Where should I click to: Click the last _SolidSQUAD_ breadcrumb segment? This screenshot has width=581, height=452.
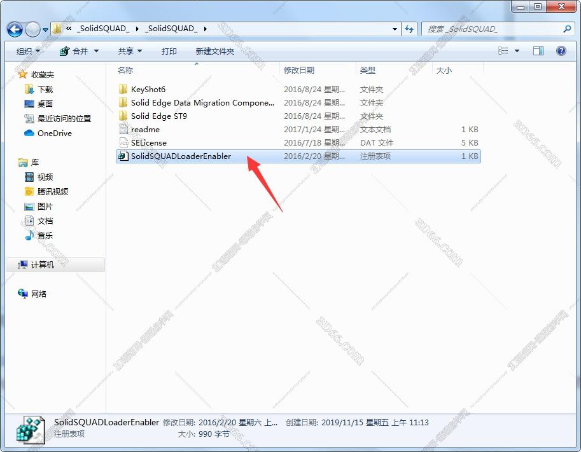(171, 29)
